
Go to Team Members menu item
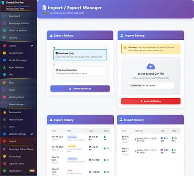coord(18,67)
